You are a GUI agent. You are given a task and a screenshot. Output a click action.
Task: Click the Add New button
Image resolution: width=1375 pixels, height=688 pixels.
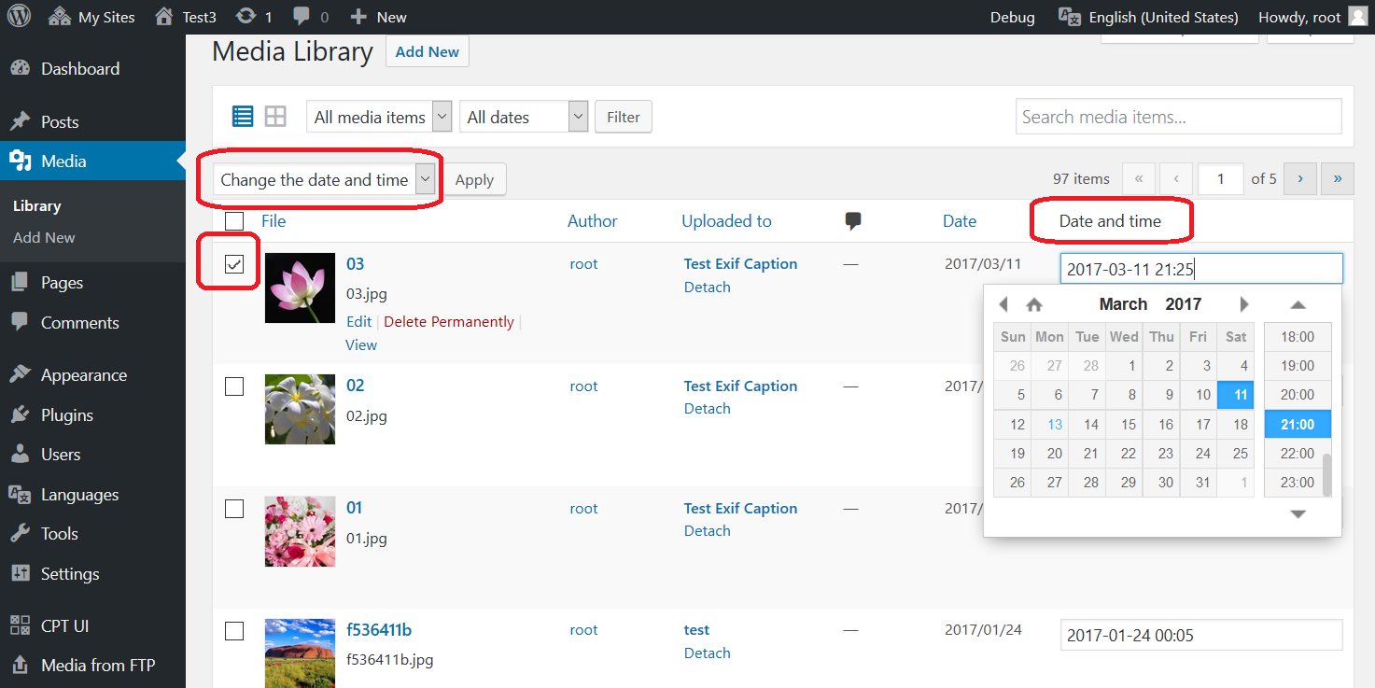(x=427, y=52)
